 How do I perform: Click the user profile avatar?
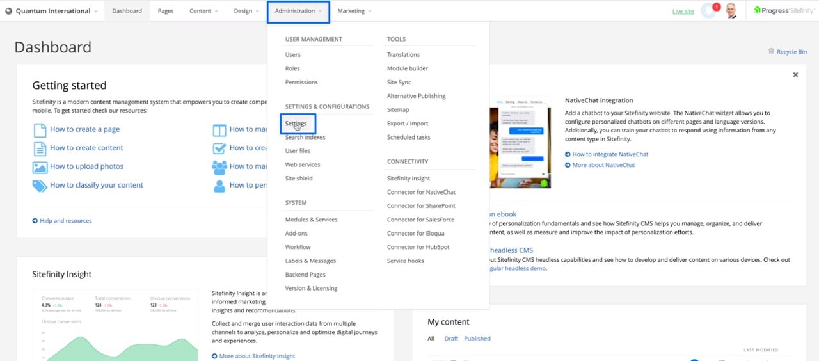(x=731, y=10)
